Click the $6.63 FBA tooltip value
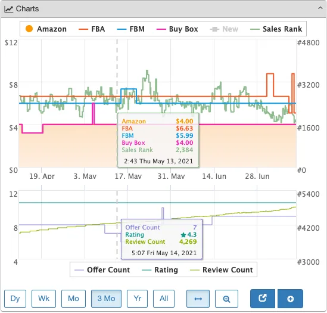 pos(185,128)
